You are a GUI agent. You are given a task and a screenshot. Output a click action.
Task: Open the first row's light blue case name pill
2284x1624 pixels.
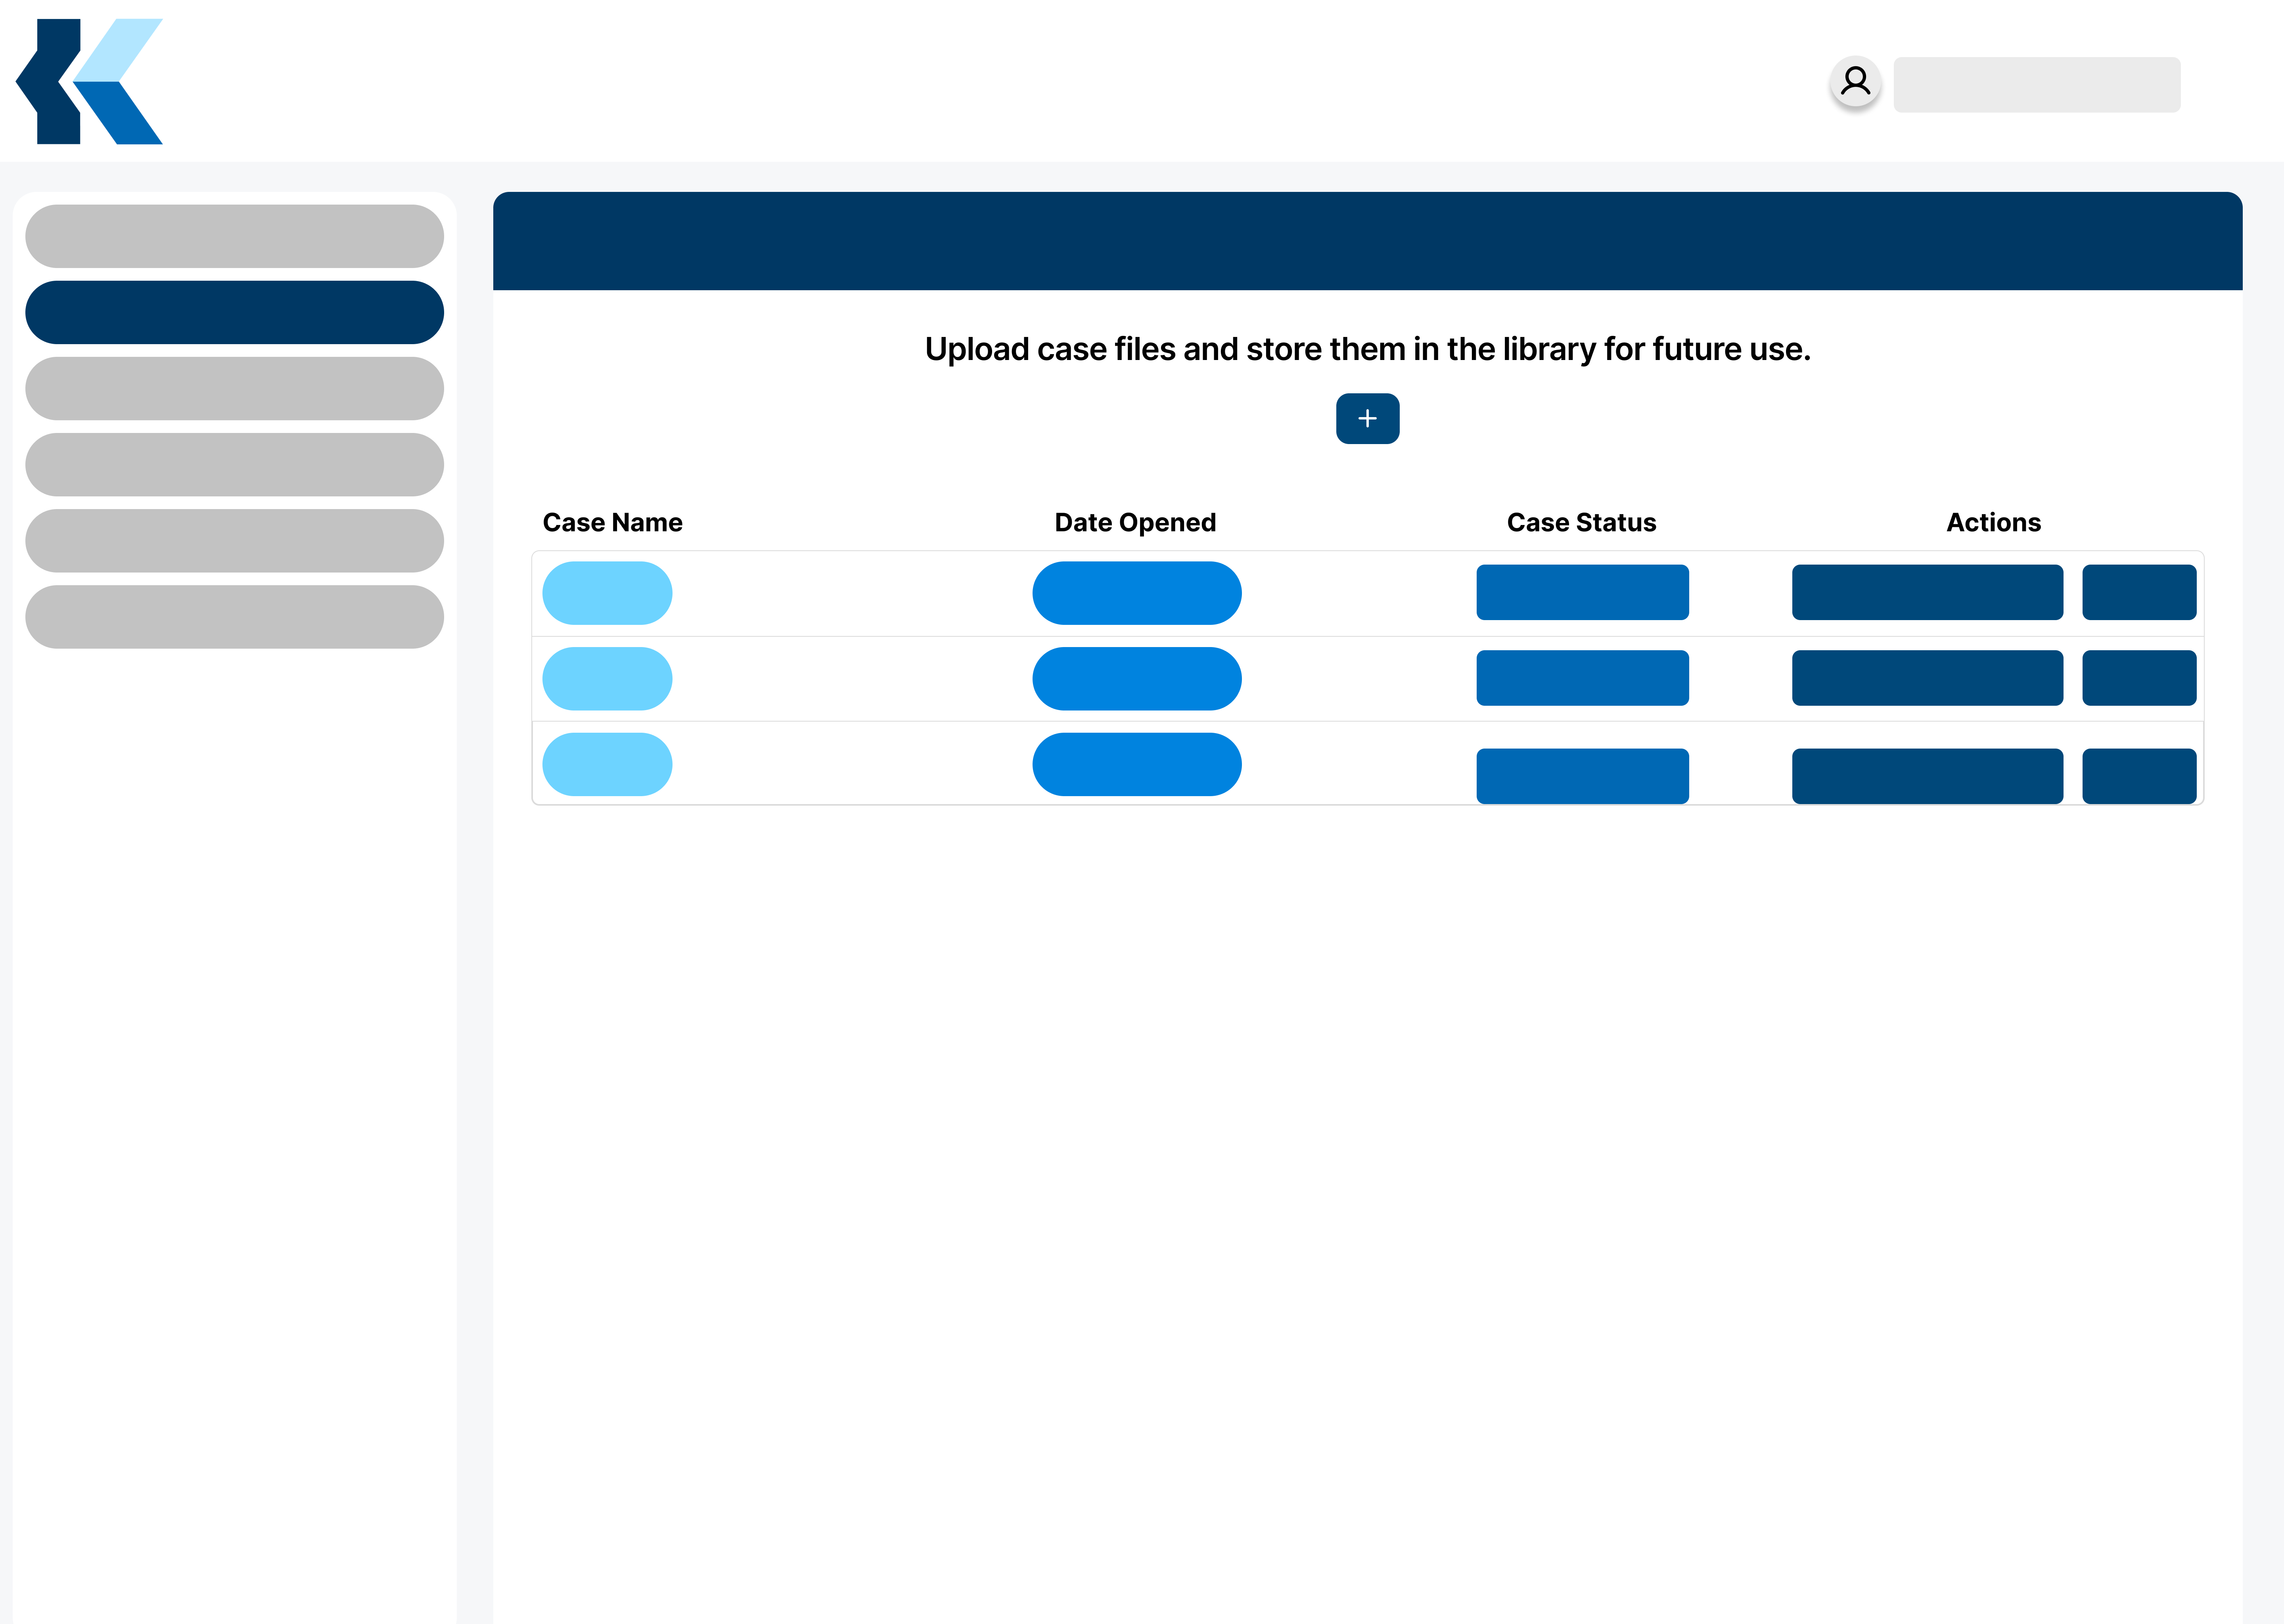tap(607, 593)
